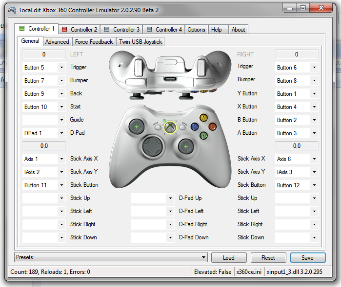The width and height of the screenshot is (341, 287).
Task: Switch to the Advanced sub-tab
Action: (57, 42)
